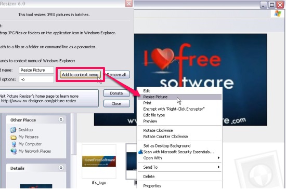Click the My Computer icon
Image resolution: width=286 pixels, height=189 pixels.
[x=14, y=144]
